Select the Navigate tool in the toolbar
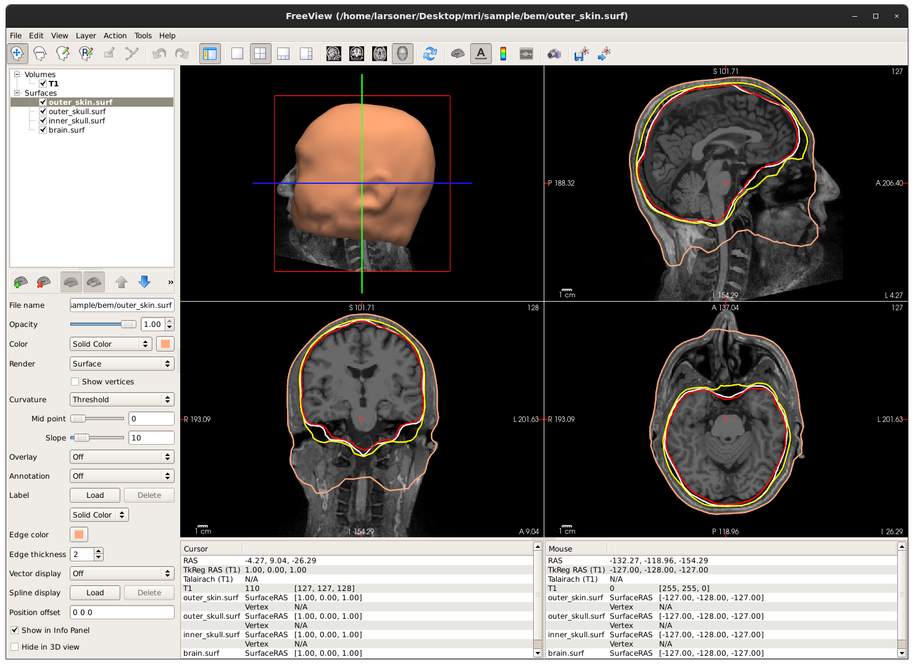Screen dimensions: 914x665 pyautogui.click(x=17, y=54)
